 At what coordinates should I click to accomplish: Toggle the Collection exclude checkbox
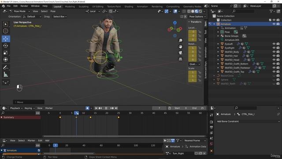270,20
